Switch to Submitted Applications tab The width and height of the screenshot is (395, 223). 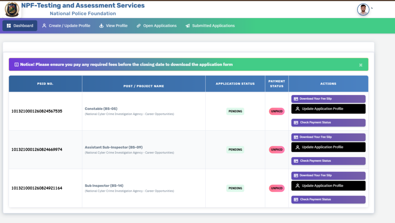click(x=210, y=26)
